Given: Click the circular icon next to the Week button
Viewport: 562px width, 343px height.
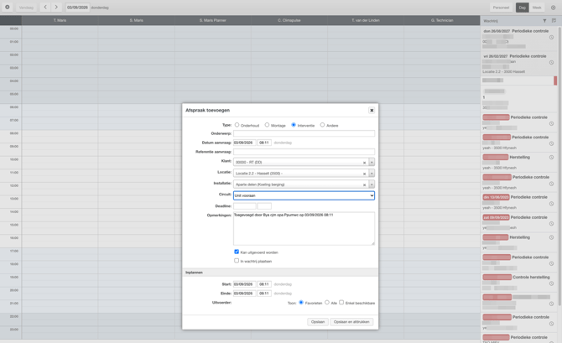Looking at the screenshot, I should pos(553,8).
